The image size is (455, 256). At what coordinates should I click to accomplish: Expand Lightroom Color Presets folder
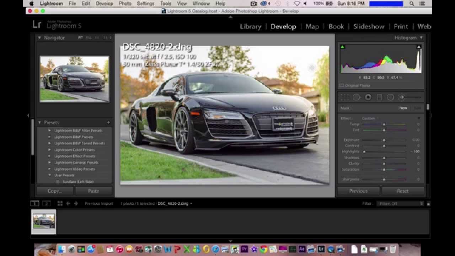[50, 150]
